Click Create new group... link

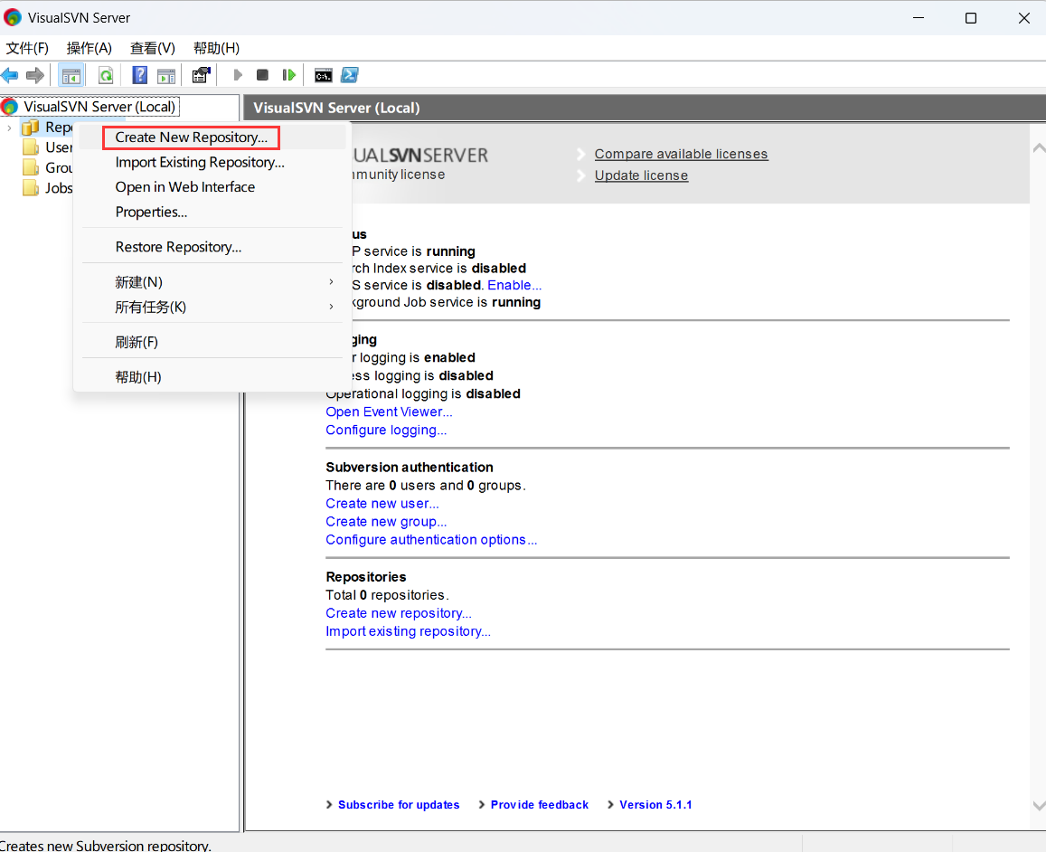coord(386,522)
